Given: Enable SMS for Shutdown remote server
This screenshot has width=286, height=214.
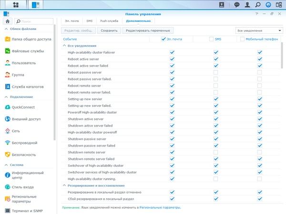Looking at the screenshot, I should [215, 152].
